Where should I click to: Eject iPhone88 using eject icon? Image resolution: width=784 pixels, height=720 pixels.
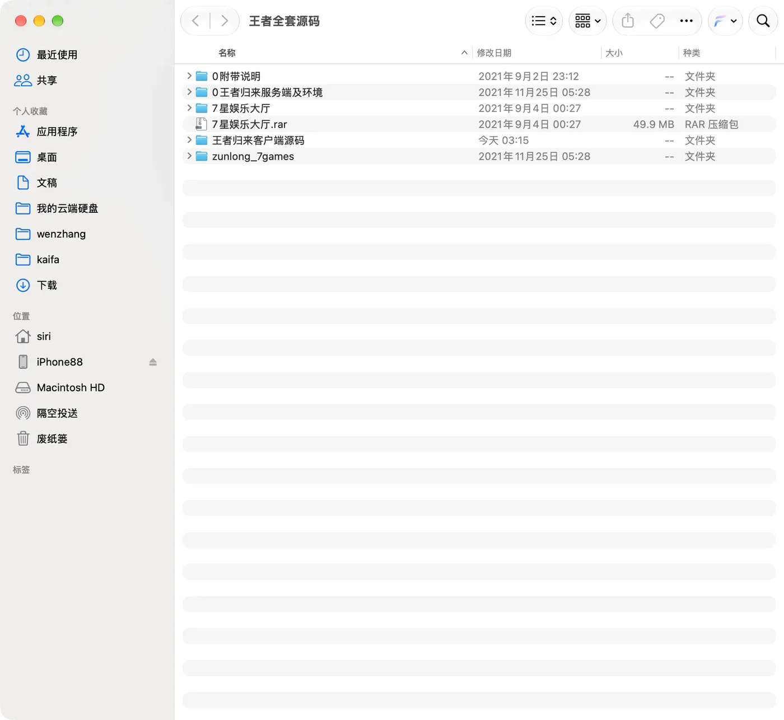click(x=153, y=362)
